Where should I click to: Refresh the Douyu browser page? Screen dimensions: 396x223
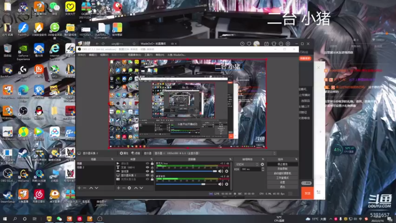click(x=103, y=44)
